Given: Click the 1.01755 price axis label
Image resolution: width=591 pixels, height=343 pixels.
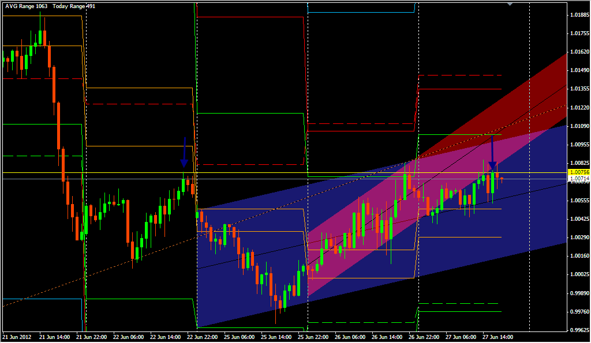Looking at the screenshot, I should (579, 33).
